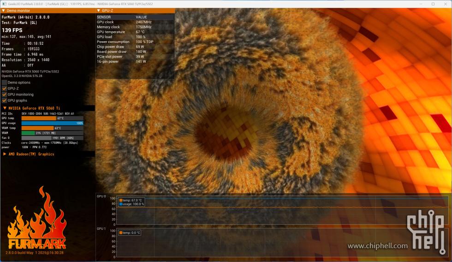Click the Frame time 6.948 ms value
Screen dimensions: 452x262
click(36, 54)
